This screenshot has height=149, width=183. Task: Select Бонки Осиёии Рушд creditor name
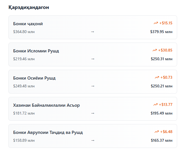pyautogui.click(x=34, y=78)
